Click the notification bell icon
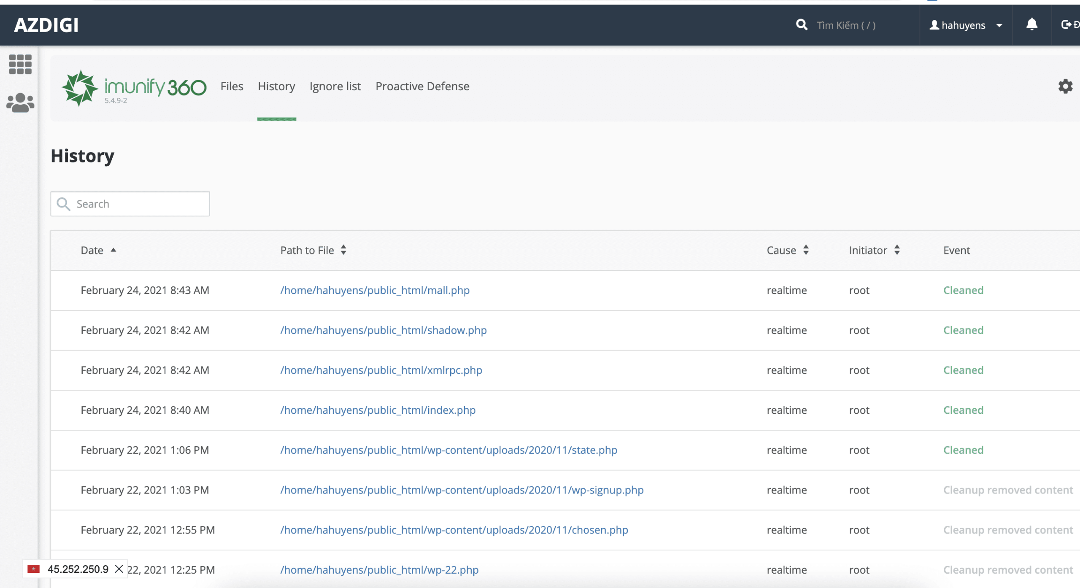1080x588 pixels. (1031, 25)
